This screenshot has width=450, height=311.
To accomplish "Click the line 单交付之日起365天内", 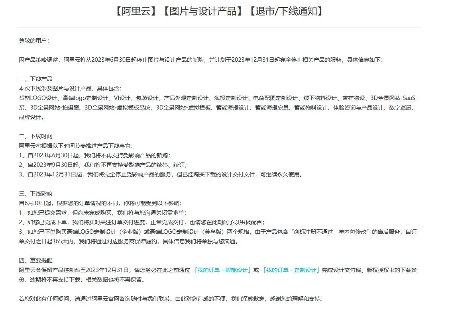I will [x=129, y=241].
